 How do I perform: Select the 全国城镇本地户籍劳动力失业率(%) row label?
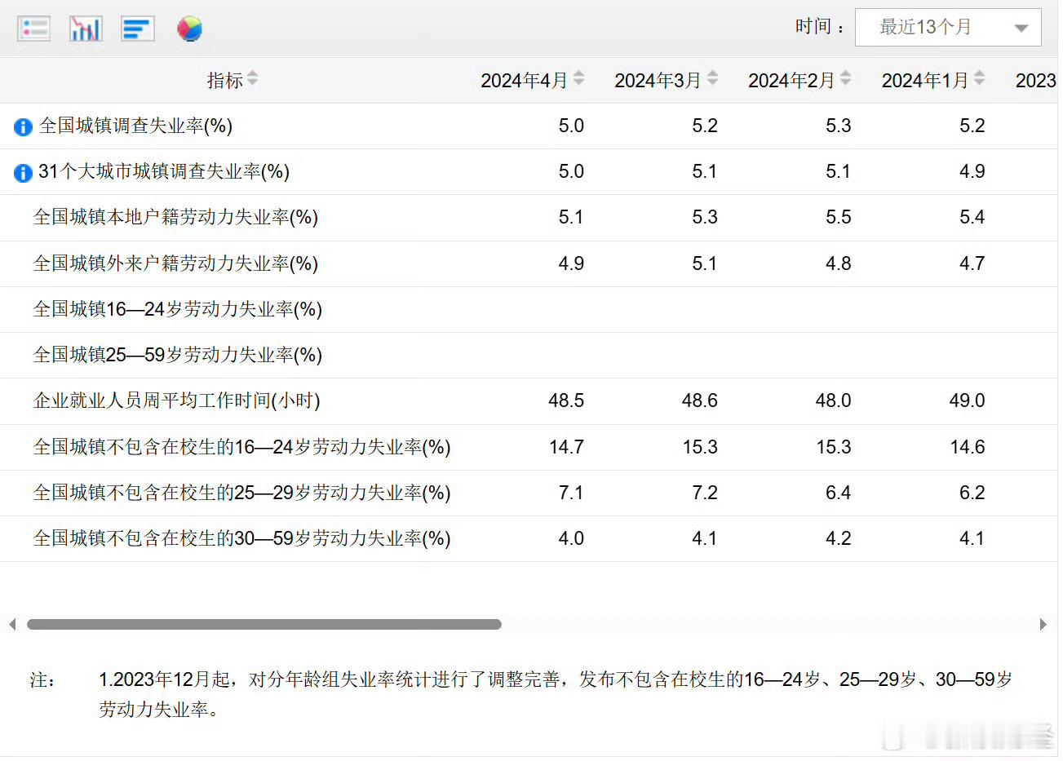pos(175,217)
